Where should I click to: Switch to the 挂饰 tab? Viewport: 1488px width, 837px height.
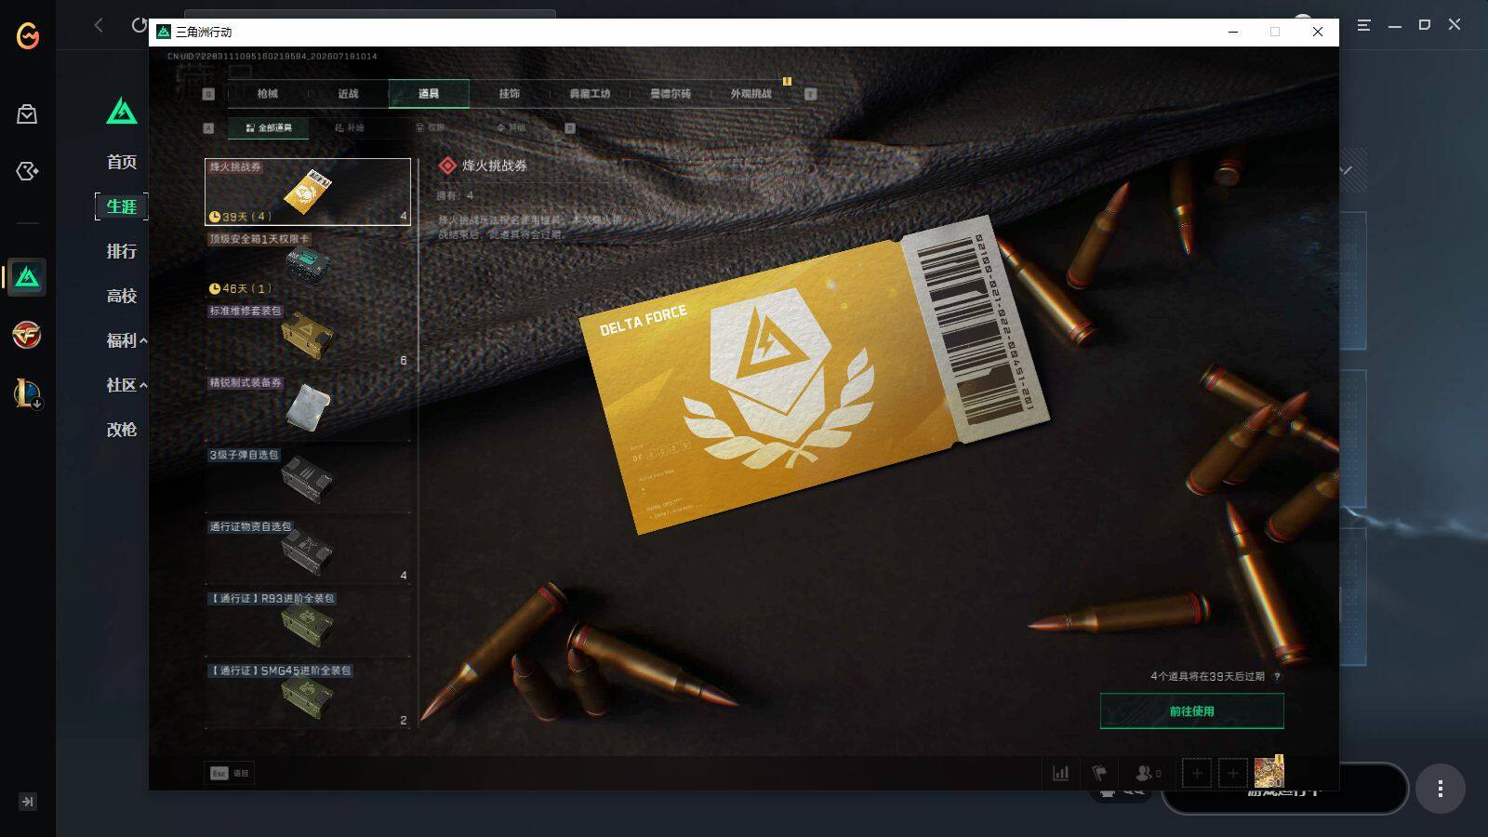(x=510, y=94)
